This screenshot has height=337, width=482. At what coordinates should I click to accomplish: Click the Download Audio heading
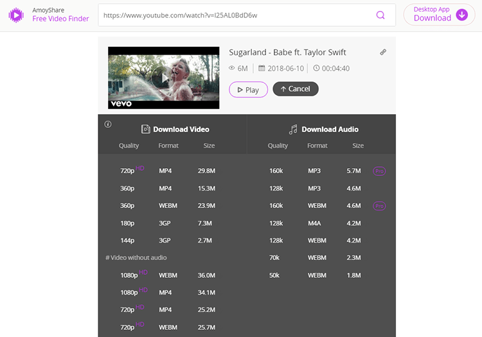click(330, 130)
